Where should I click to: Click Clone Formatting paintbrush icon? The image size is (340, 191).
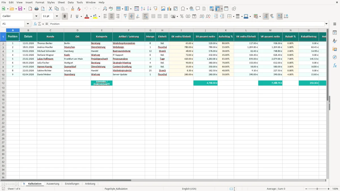73,9
